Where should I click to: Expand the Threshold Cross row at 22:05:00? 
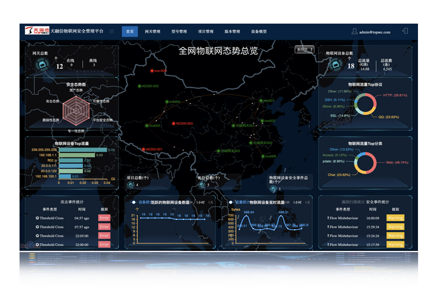[38, 236]
